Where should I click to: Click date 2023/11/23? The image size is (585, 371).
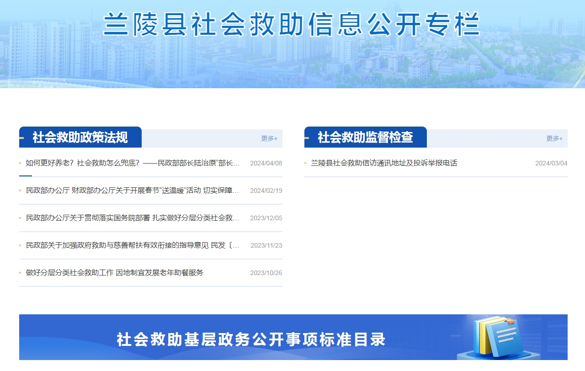point(266,245)
